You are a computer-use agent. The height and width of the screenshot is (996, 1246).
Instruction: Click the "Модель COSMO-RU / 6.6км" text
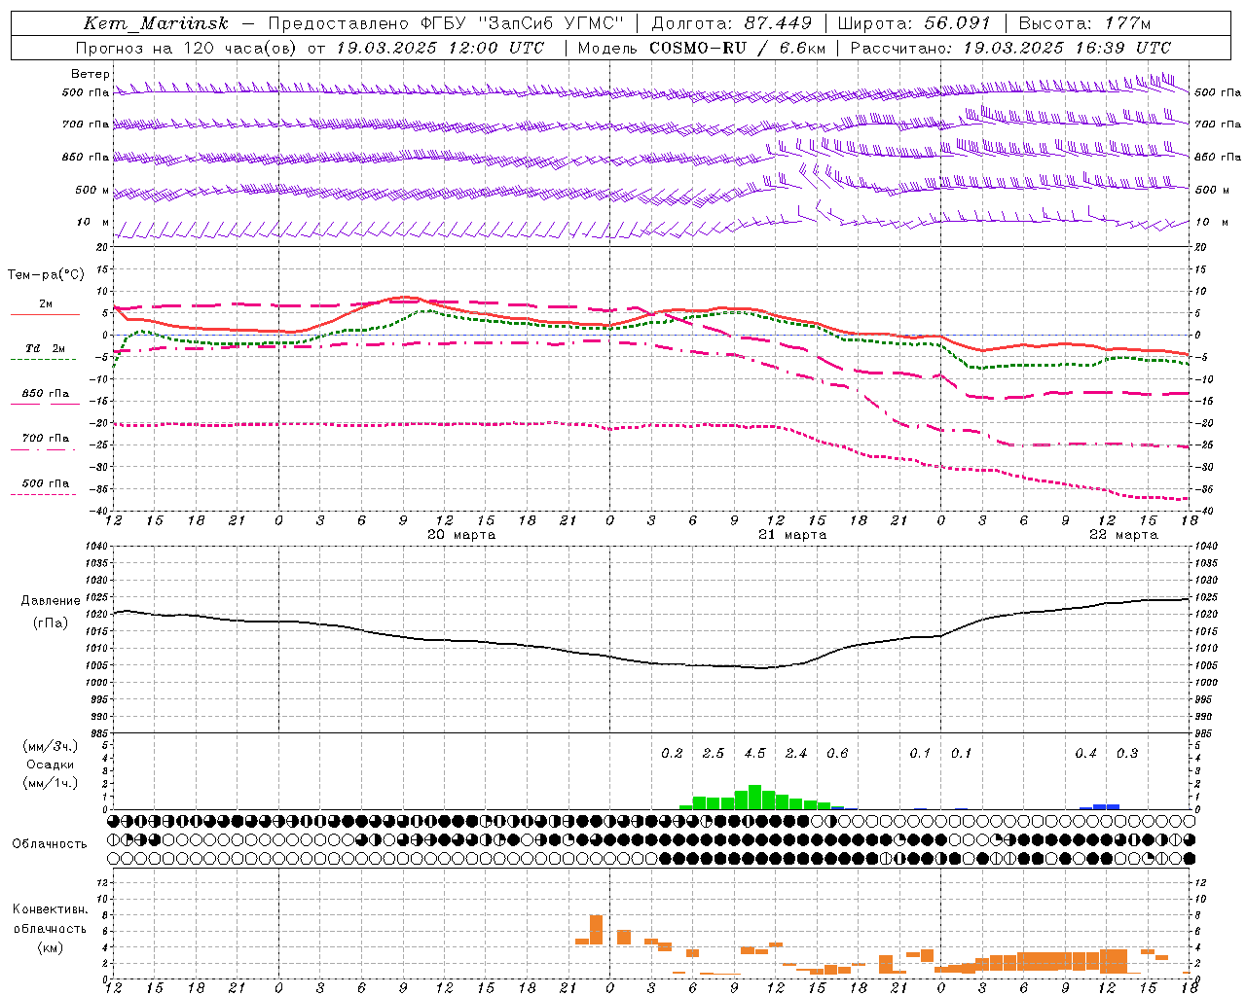(701, 48)
